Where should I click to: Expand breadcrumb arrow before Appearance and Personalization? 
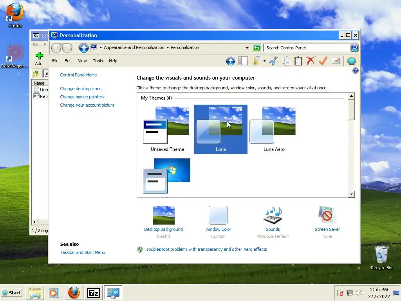tap(101, 47)
